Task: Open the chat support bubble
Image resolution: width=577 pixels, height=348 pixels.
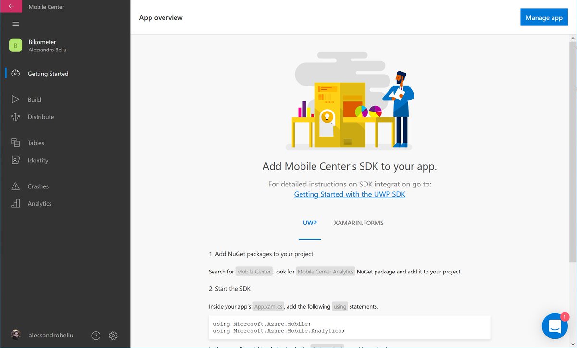Action: pos(554,326)
